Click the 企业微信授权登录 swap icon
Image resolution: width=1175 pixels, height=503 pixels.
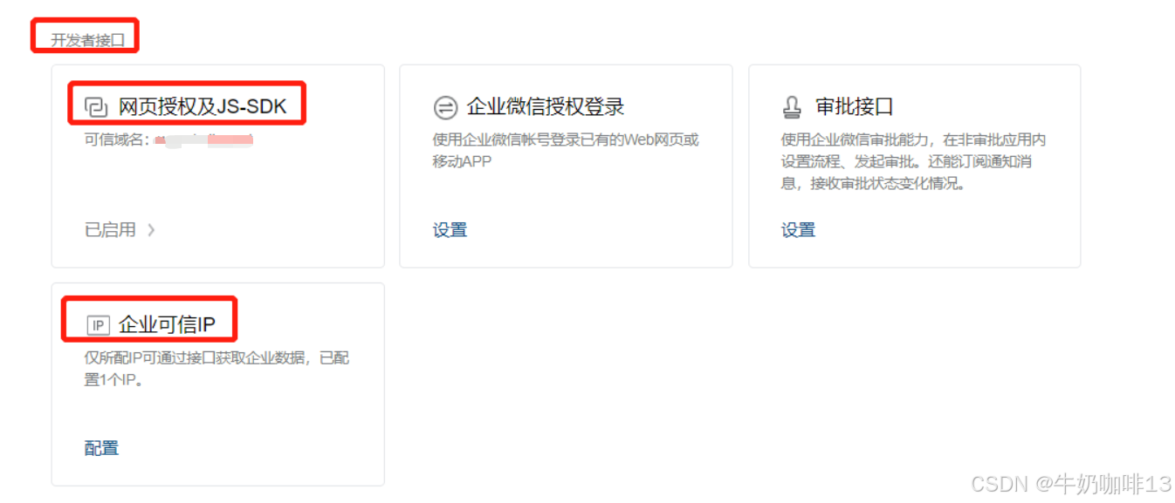(x=445, y=107)
